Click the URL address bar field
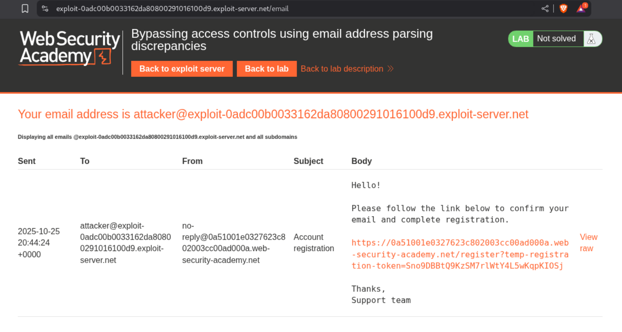 coord(287,9)
